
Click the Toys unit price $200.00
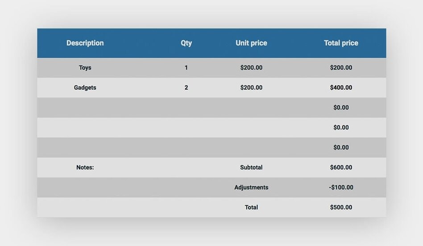point(251,68)
